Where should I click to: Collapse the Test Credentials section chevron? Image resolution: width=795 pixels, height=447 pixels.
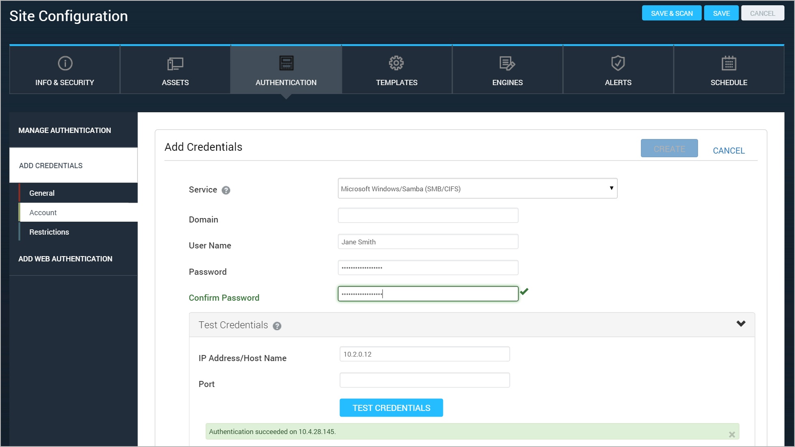741,323
